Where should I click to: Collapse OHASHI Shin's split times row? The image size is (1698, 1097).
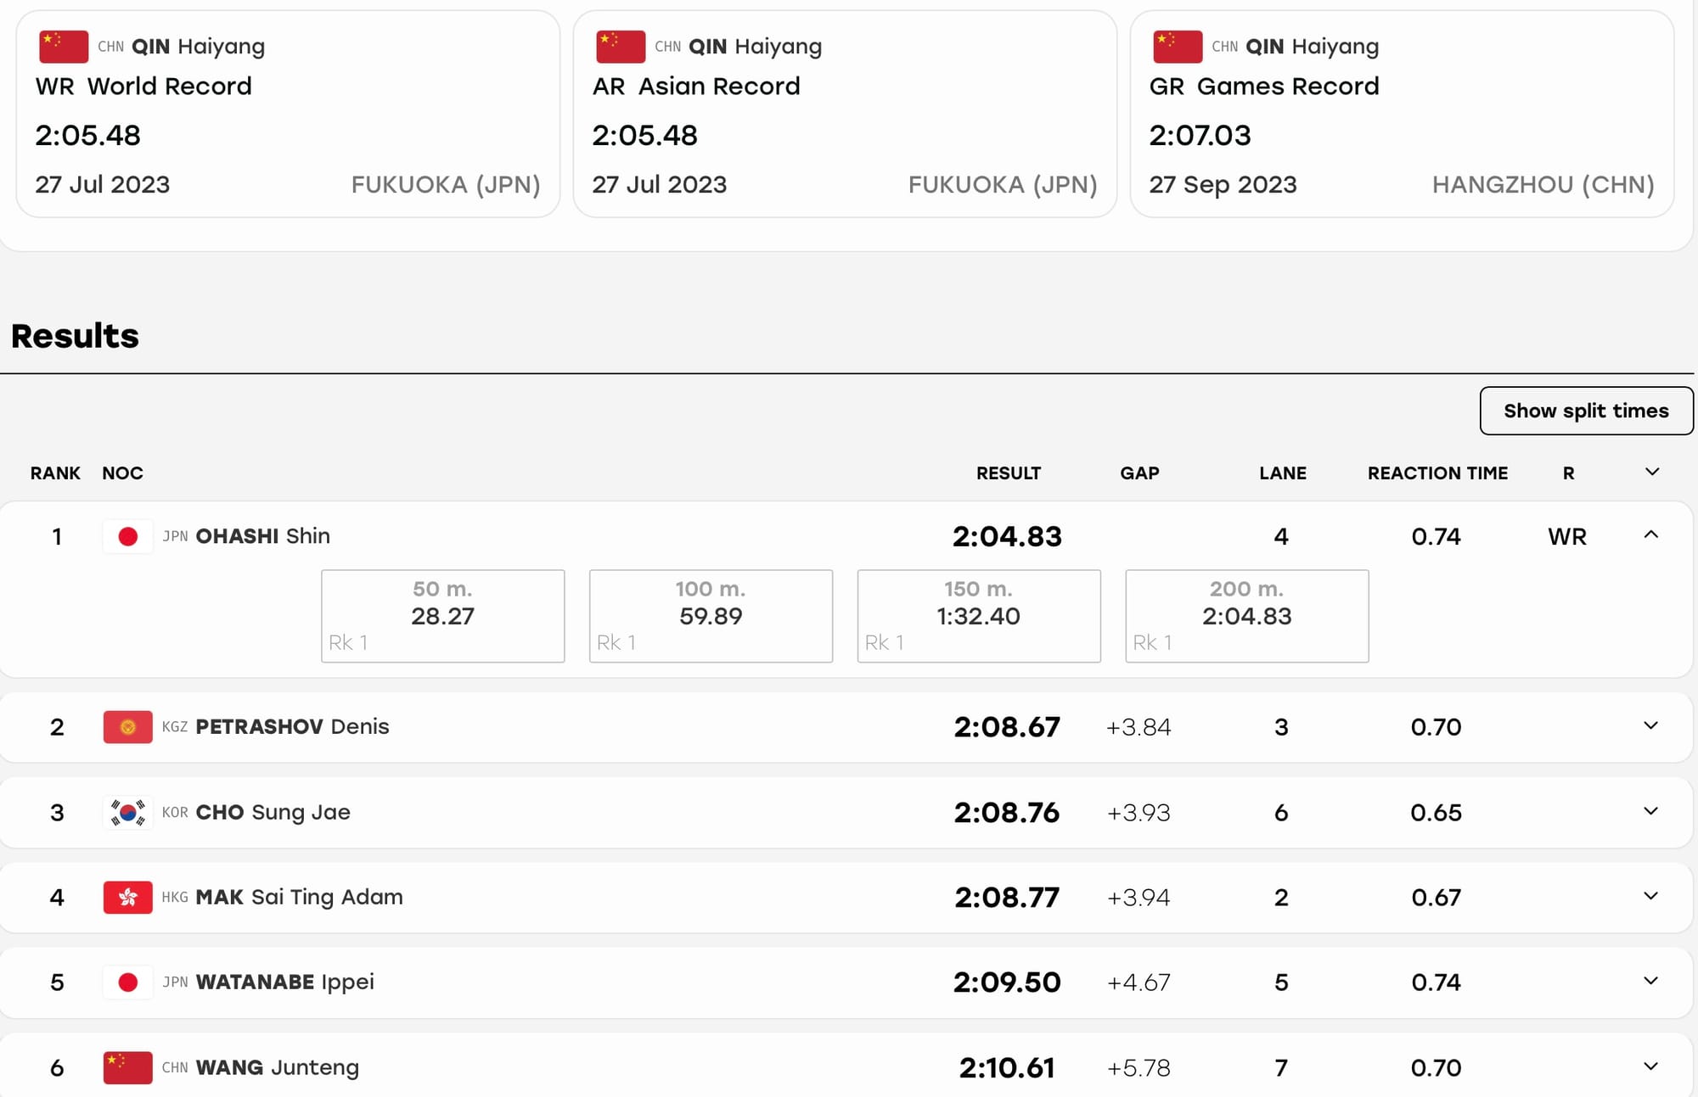click(x=1650, y=535)
